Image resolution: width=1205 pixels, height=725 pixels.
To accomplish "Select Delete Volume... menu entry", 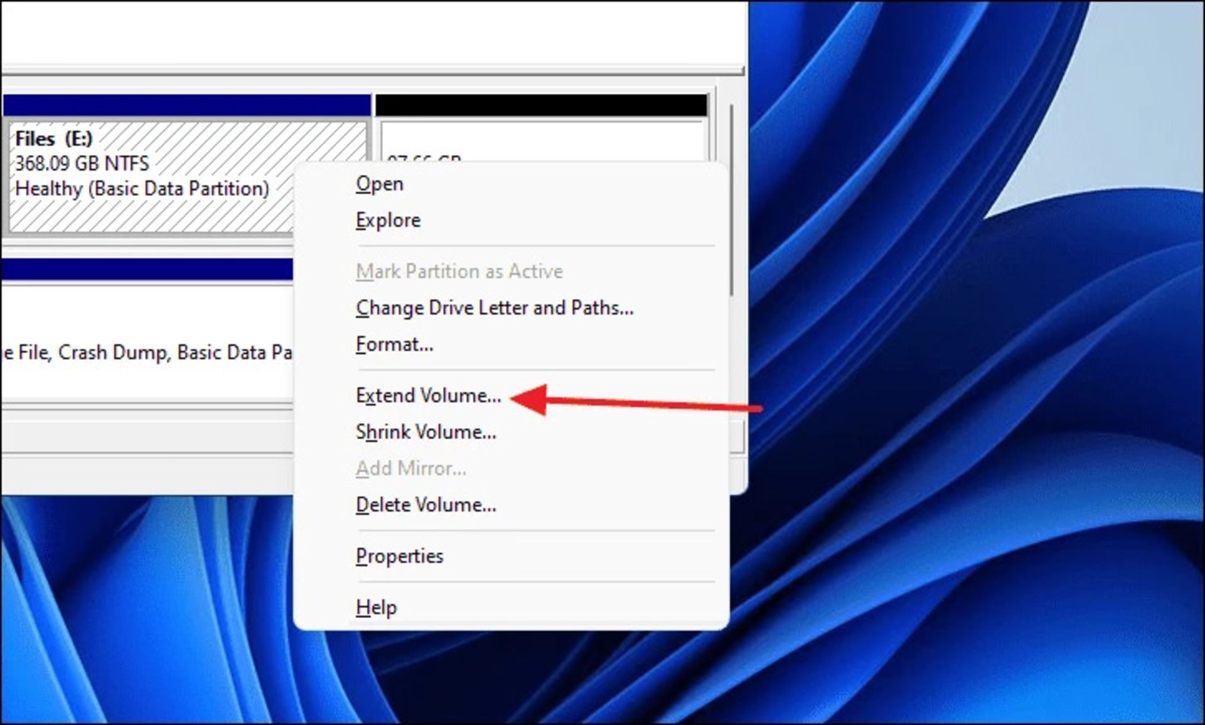I will [x=426, y=505].
